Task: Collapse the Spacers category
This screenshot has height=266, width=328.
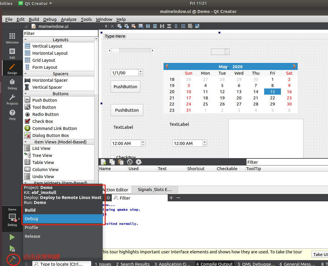Action: coord(26,73)
